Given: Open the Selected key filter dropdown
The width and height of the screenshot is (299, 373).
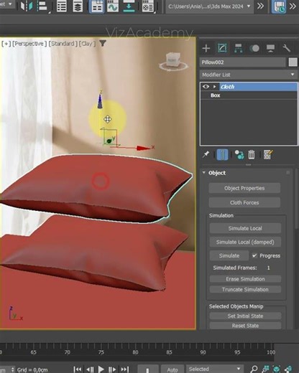Looking at the screenshot, I should [215, 369].
